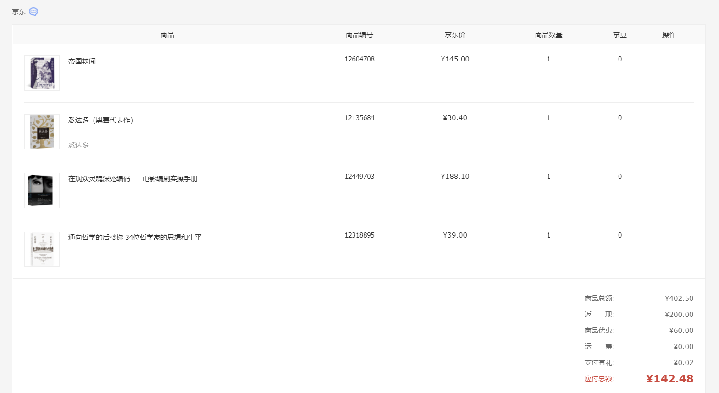The height and width of the screenshot is (393, 719).
Task: Click the 京东 seller name
Action: pyautogui.click(x=19, y=12)
